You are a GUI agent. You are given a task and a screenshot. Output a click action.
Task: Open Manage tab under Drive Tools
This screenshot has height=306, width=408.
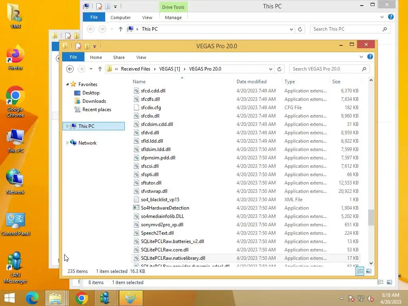(173, 18)
